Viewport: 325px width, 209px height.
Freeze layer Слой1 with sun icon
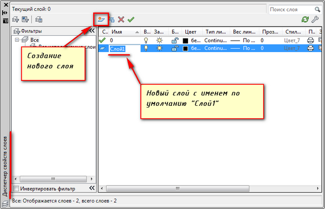[x=159, y=48]
